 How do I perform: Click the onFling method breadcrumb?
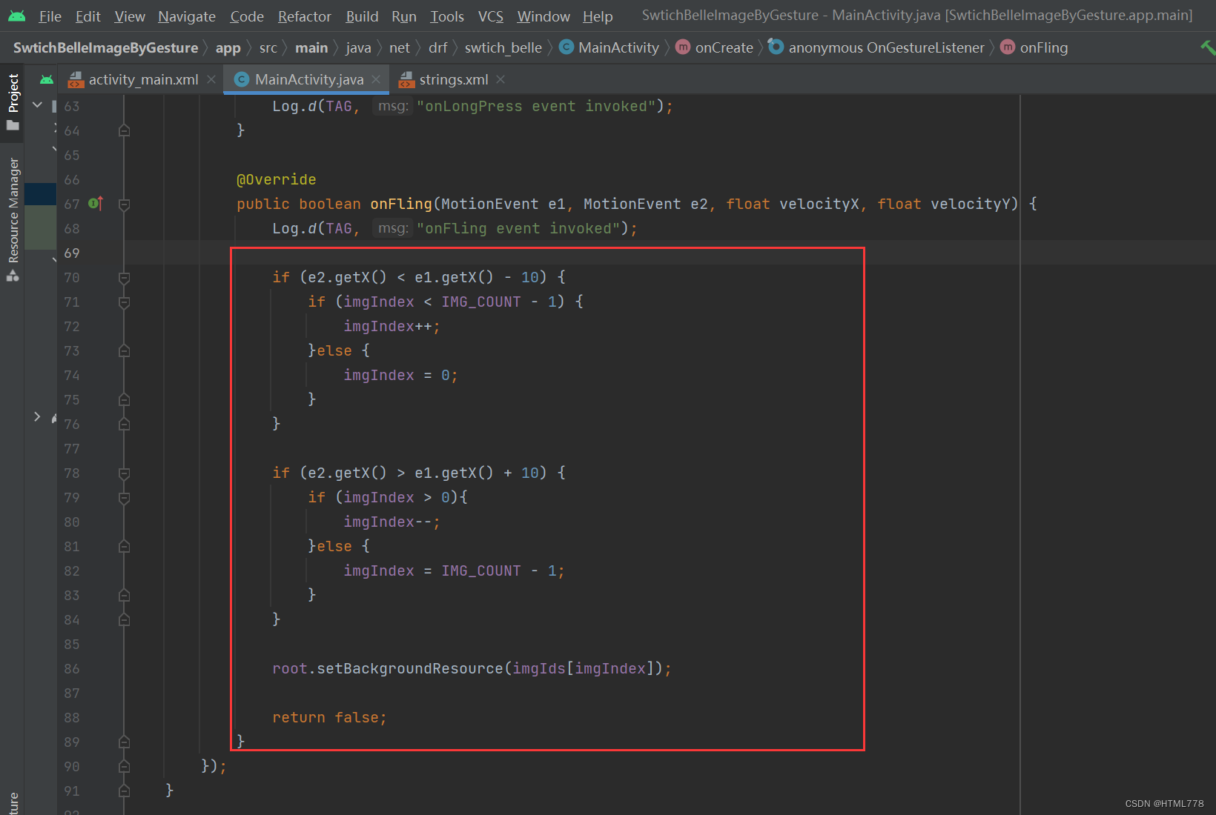(x=1035, y=47)
